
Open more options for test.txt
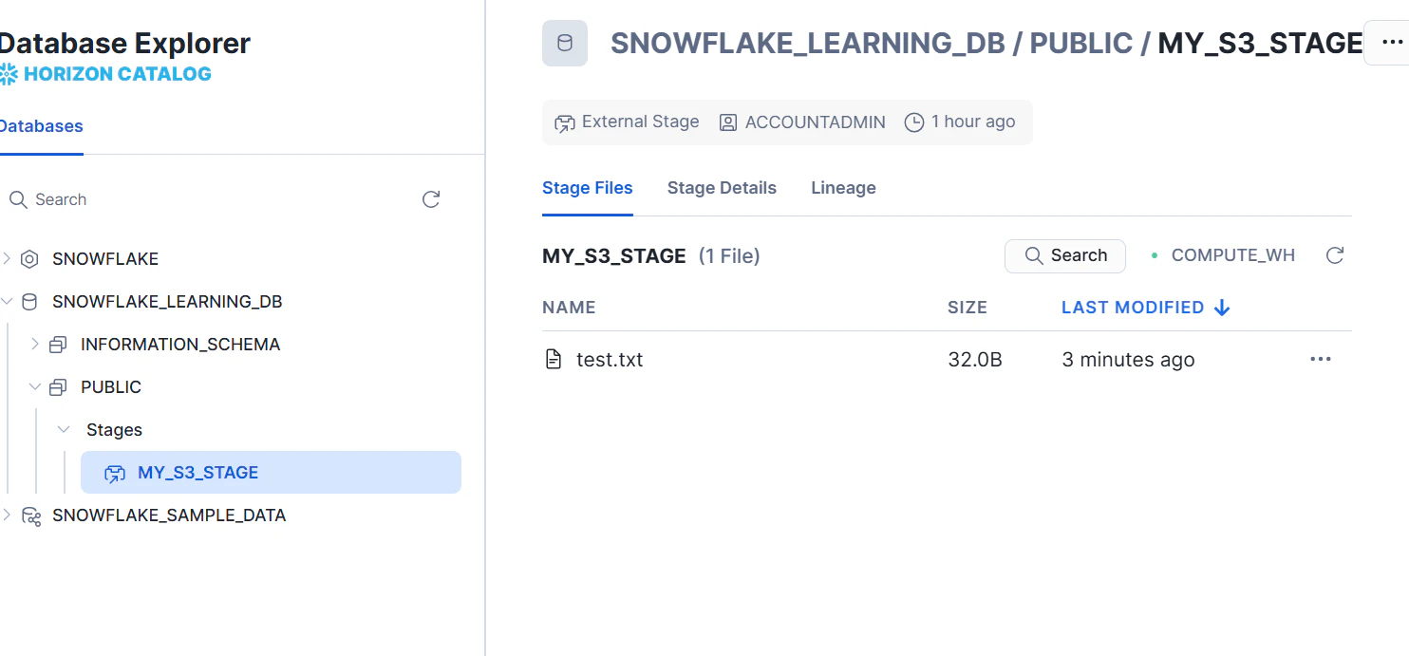pos(1320,360)
